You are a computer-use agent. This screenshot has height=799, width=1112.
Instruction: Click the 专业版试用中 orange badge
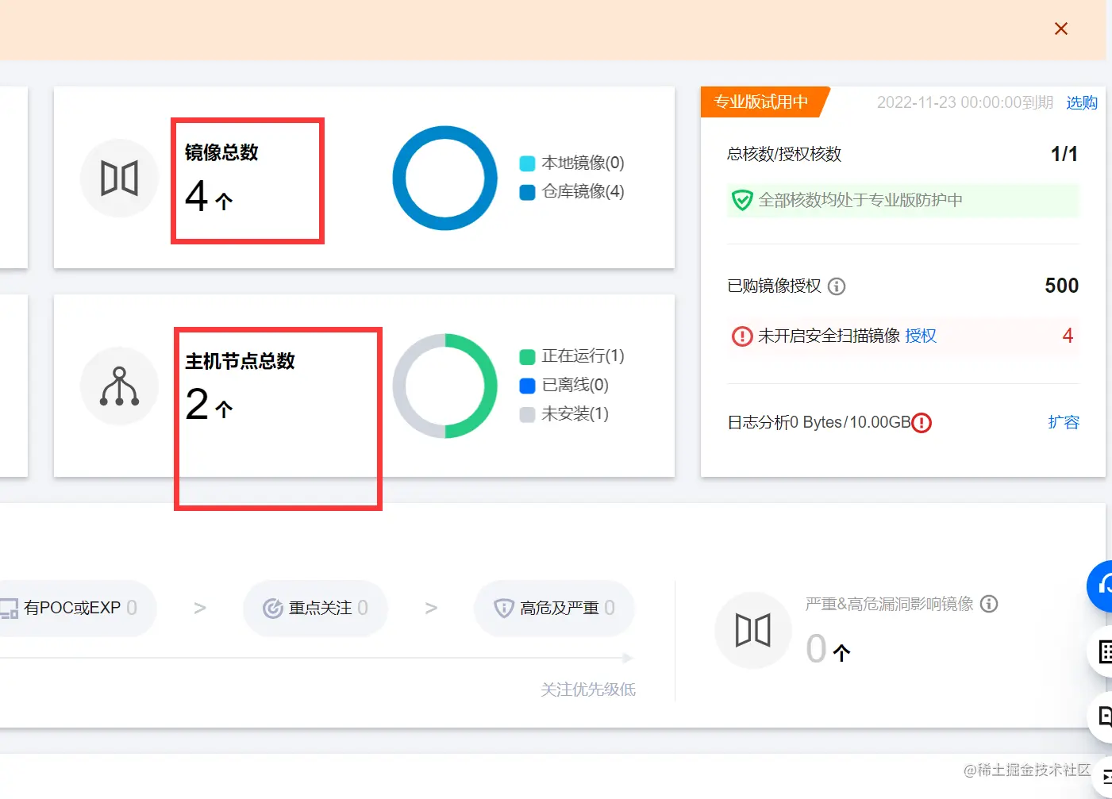(x=764, y=102)
